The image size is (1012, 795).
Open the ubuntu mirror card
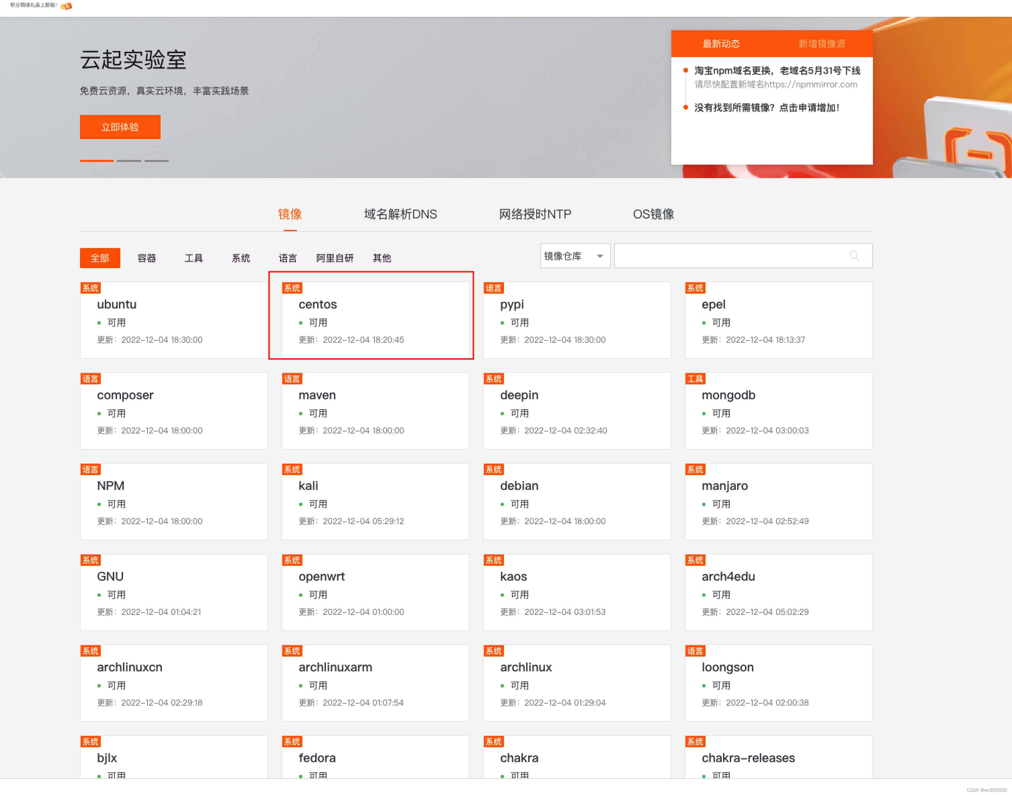[x=174, y=320]
